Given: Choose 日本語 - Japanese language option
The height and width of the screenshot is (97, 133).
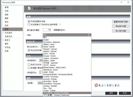Looking at the screenshot, I should [x=67, y=63].
